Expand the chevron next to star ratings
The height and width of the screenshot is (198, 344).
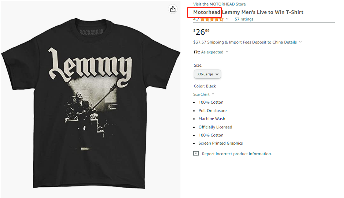[x=227, y=19]
